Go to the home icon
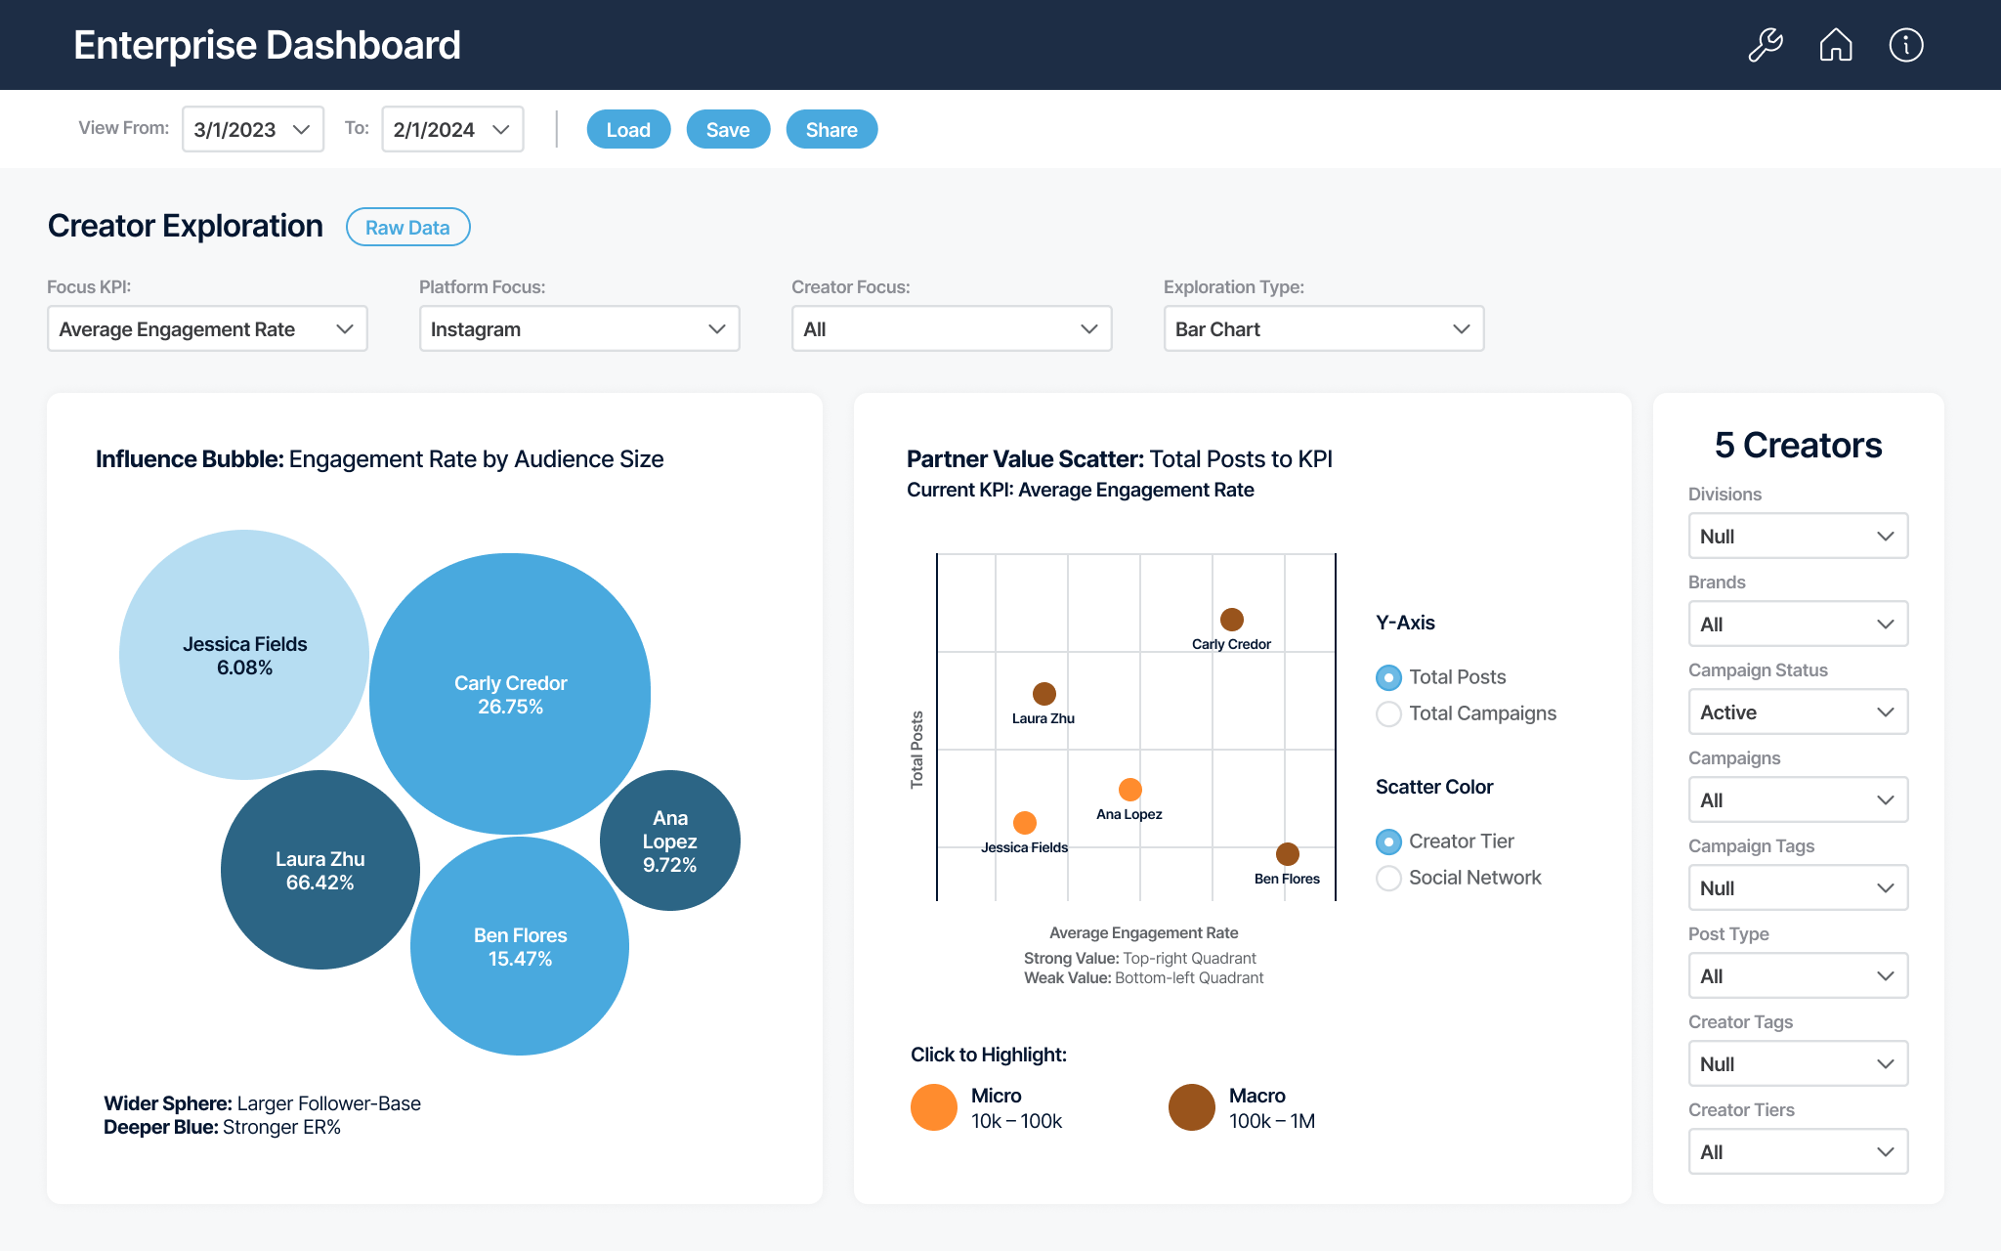The width and height of the screenshot is (2001, 1251). [x=1836, y=45]
